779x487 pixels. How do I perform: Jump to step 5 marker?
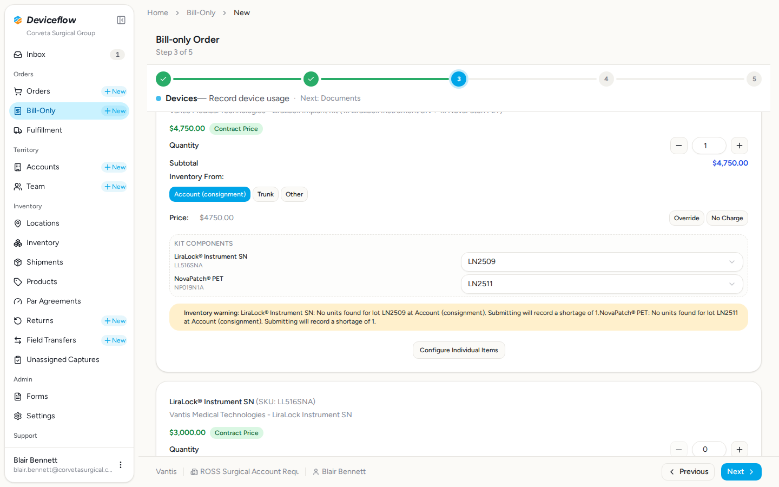click(754, 79)
